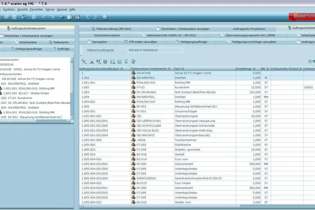Click the refresh icon in the table toolbar
The width and height of the screenshot is (315, 210).
point(133,62)
